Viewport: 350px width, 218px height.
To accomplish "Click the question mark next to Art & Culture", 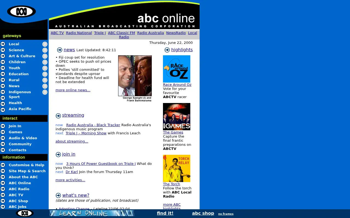I will coord(45,56).
